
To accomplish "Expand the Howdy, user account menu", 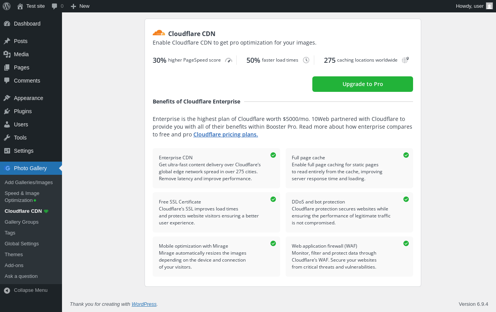I will [x=470, y=6].
